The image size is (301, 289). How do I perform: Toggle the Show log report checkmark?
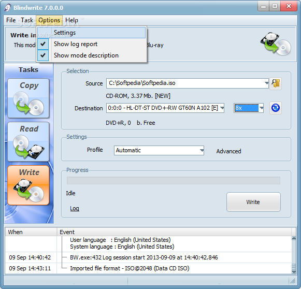click(43, 44)
